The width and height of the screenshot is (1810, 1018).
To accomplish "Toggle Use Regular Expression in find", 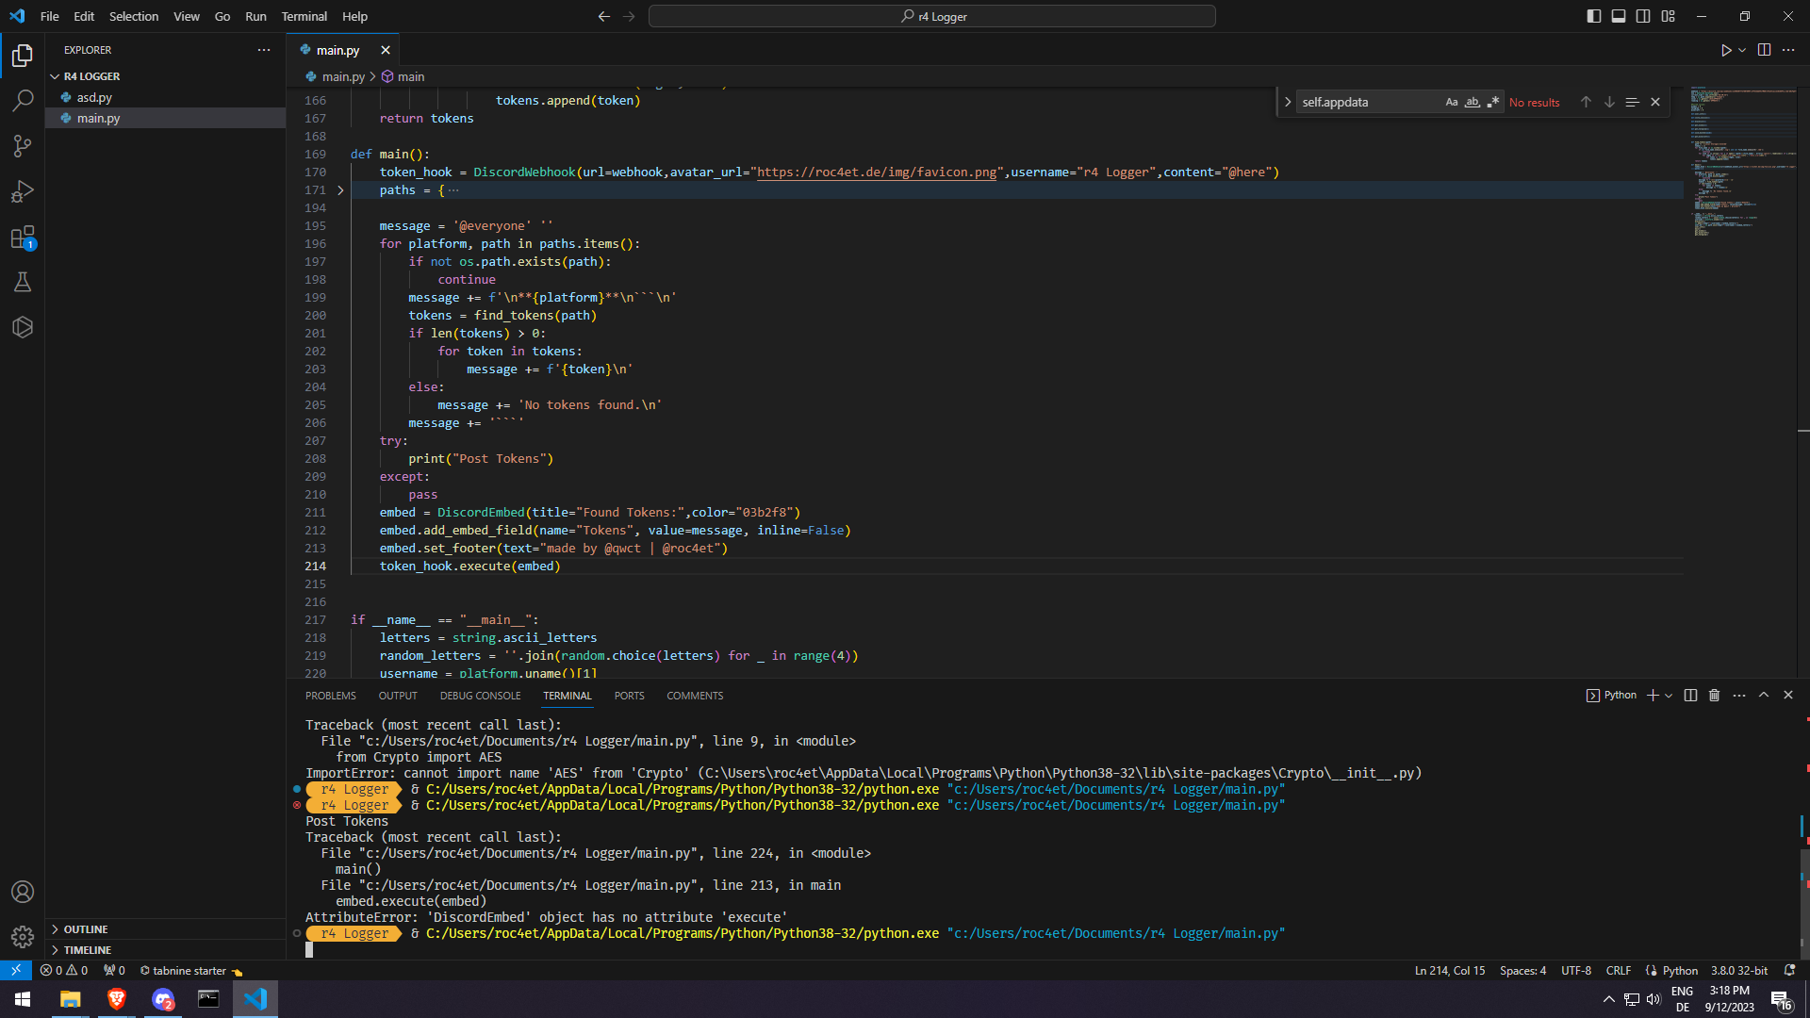I will click(x=1492, y=102).
